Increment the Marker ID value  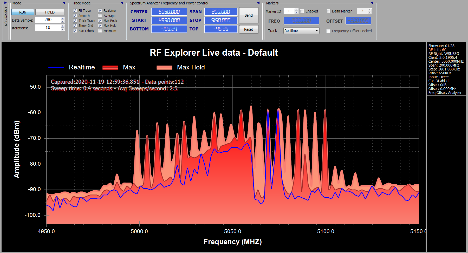[x=296, y=10]
